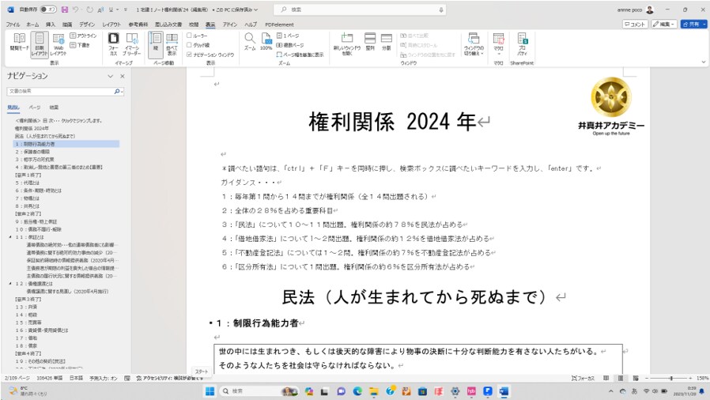Viewport: 710px width, 400px height.
Task: Click zoom out minus button in status bar
Action: point(647,379)
